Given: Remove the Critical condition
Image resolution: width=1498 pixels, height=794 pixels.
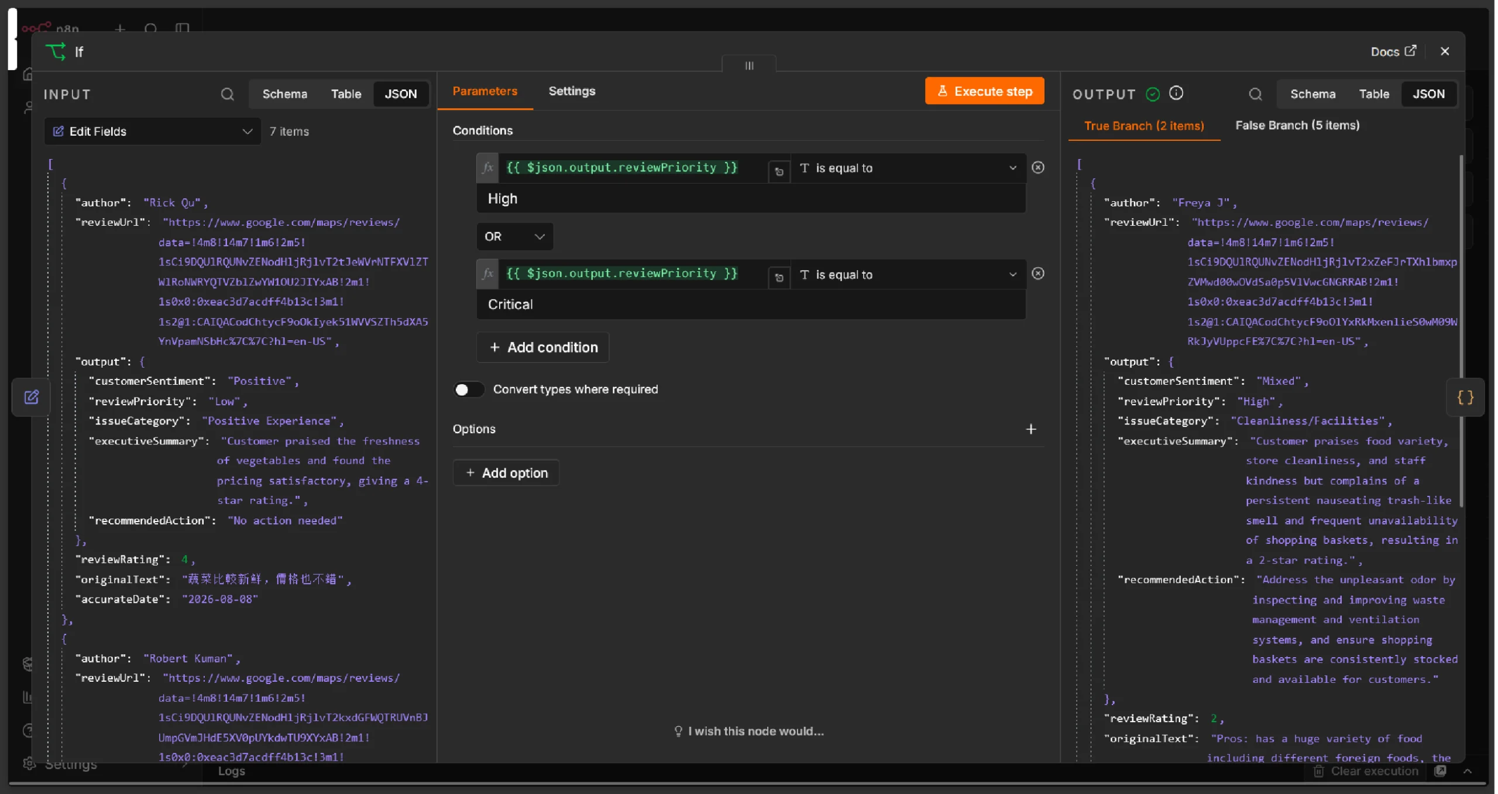Looking at the screenshot, I should tap(1037, 274).
